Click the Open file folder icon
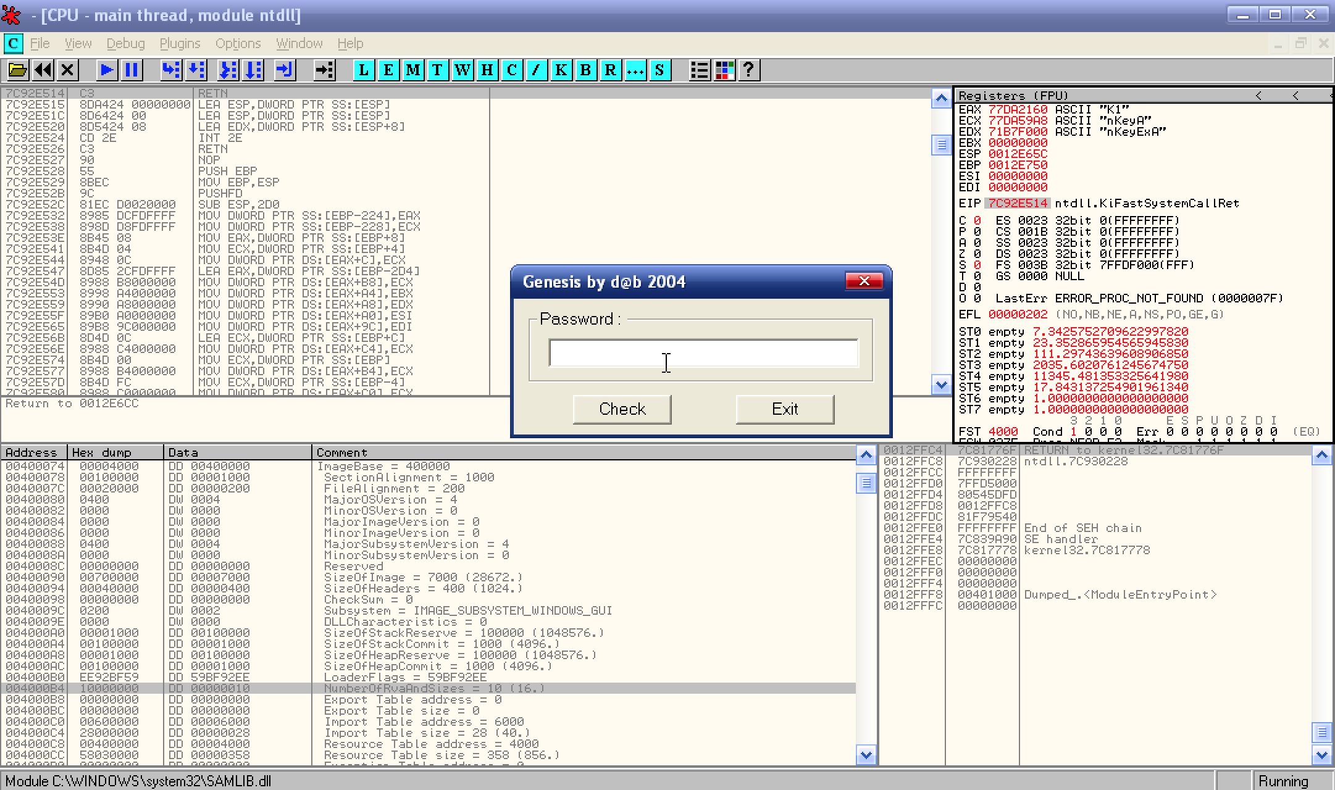1335x790 pixels. [17, 70]
